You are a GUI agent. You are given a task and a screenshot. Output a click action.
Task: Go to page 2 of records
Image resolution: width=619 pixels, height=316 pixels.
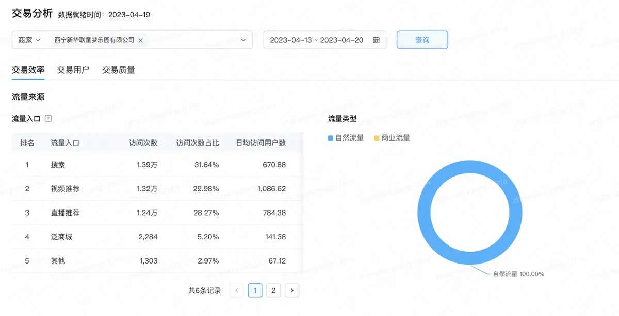coord(273,291)
